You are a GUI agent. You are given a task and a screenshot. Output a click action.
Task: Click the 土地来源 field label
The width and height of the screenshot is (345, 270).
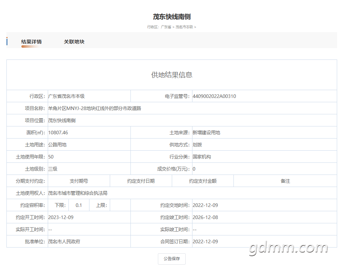(180, 133)
